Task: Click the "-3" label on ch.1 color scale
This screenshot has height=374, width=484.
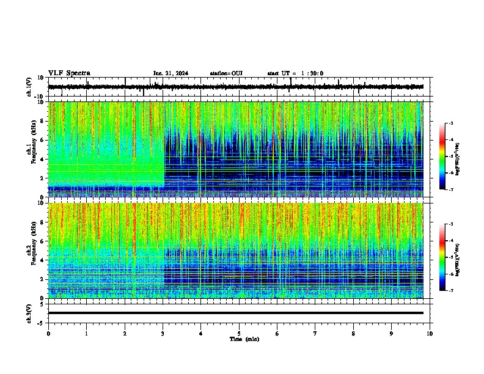Action: (451, 123)
